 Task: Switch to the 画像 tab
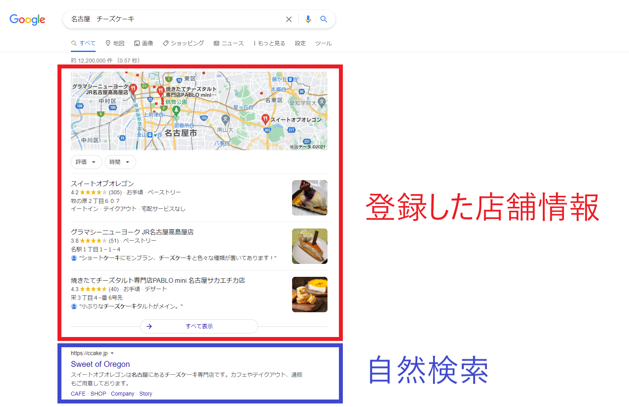pos(144,43)
